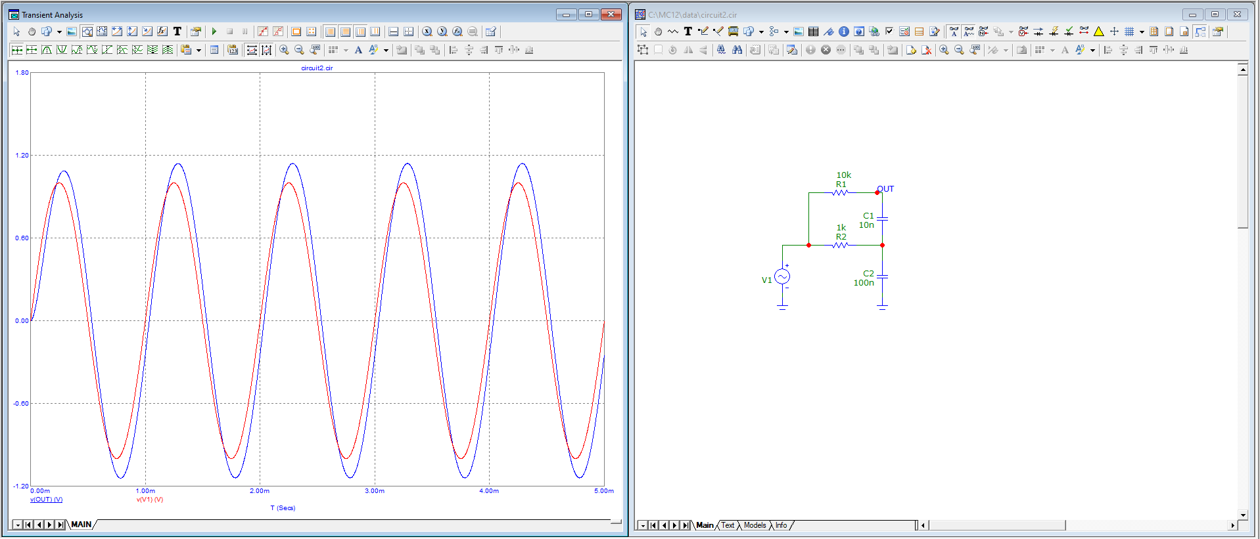The image size is (1260, 539).
Task: Open schematic Help tool
Action: (859, 32)
